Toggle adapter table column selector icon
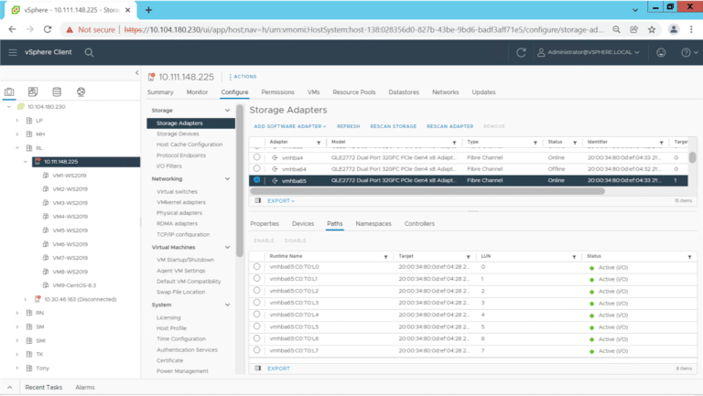Image resolution: width=703 pixels, height=396 pixels. pyautogui.click(x=258, y=200)
